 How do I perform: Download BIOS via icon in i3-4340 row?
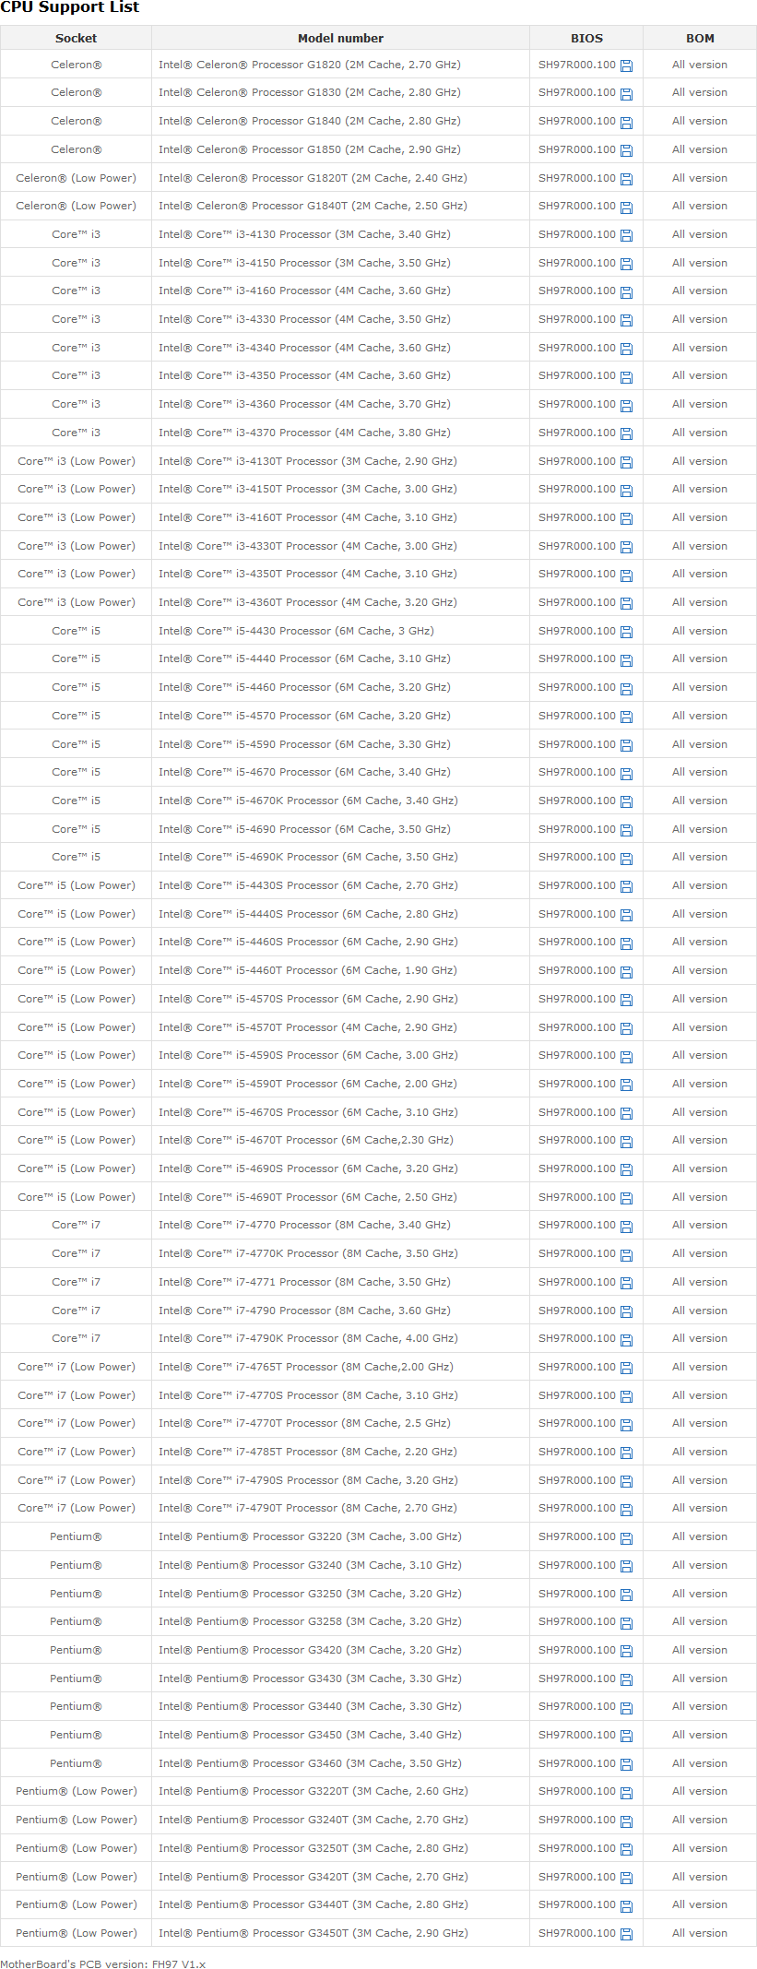coord(627,349)
